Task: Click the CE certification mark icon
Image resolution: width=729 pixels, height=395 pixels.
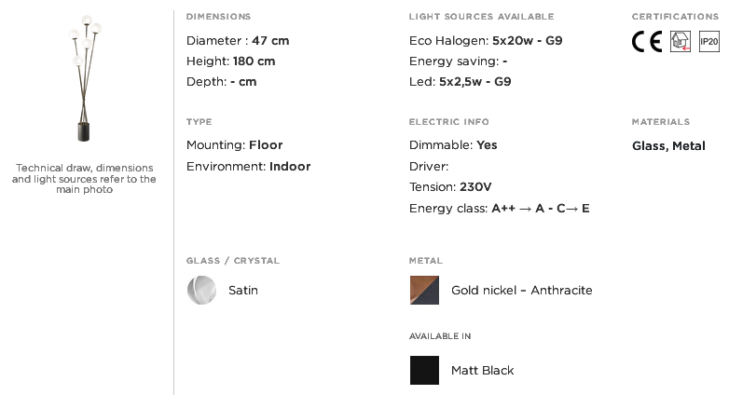Action: click(647, 41)
